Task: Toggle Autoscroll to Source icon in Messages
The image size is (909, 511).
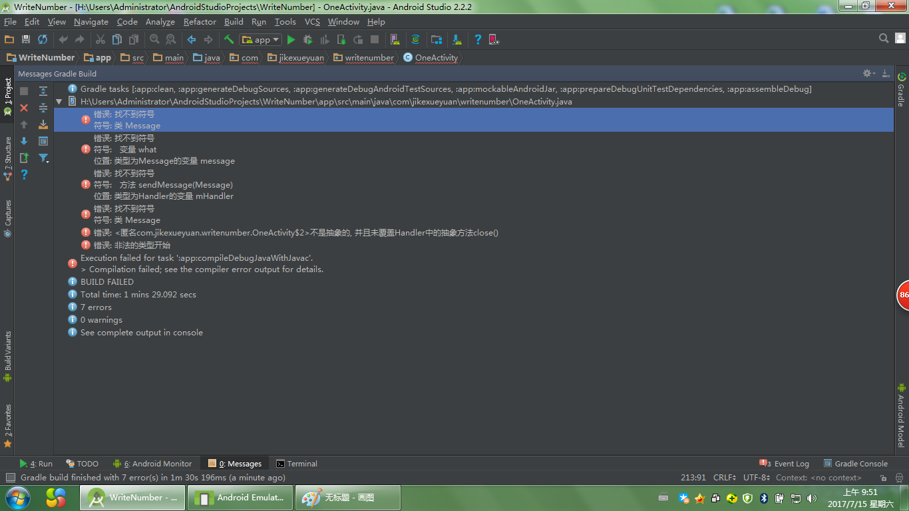Action: pyautogui.click(x=43, y=124)
